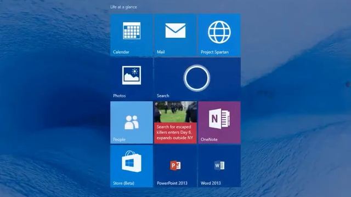Click the 'Life at a glance' group heading
This screenshot has height=197, width=351.
123,7
